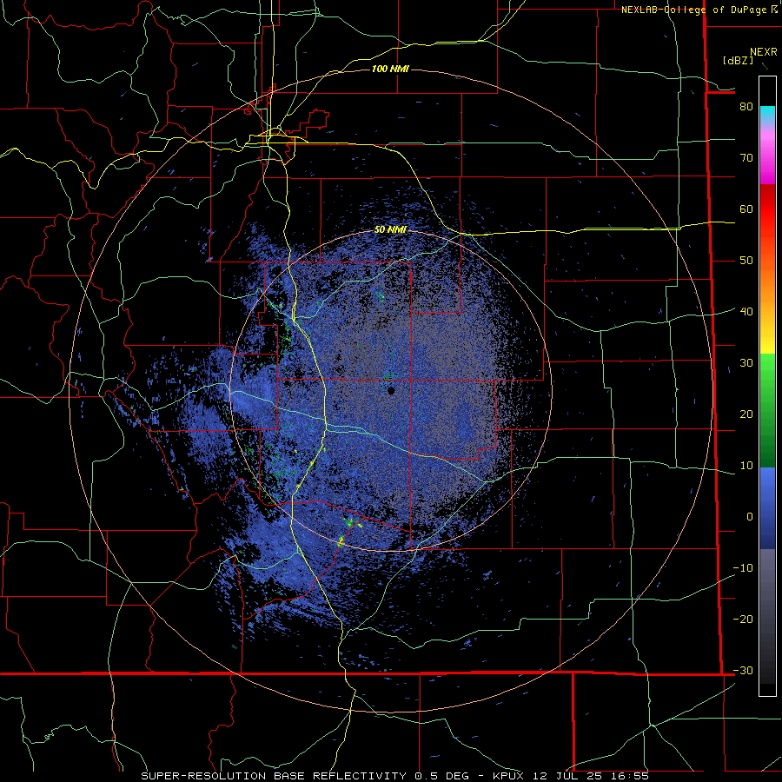Select the 70 value on dBZ scale
The width and height of the screenshot is (782, 782).
click(746, 157)
